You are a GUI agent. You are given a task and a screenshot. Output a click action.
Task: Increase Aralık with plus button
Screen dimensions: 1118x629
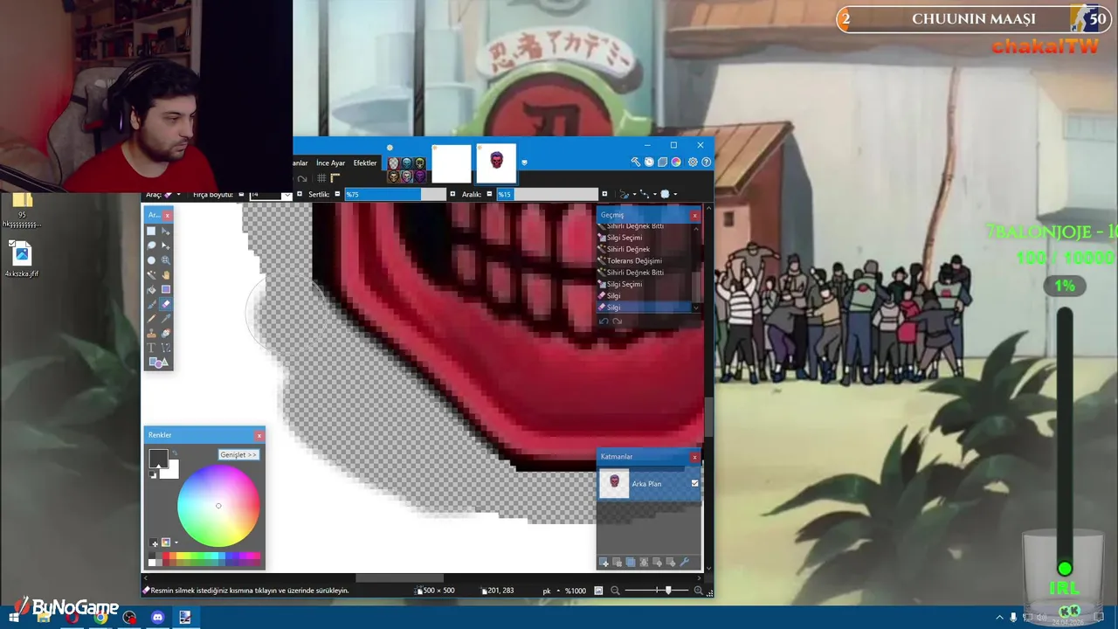click(604, 194)
